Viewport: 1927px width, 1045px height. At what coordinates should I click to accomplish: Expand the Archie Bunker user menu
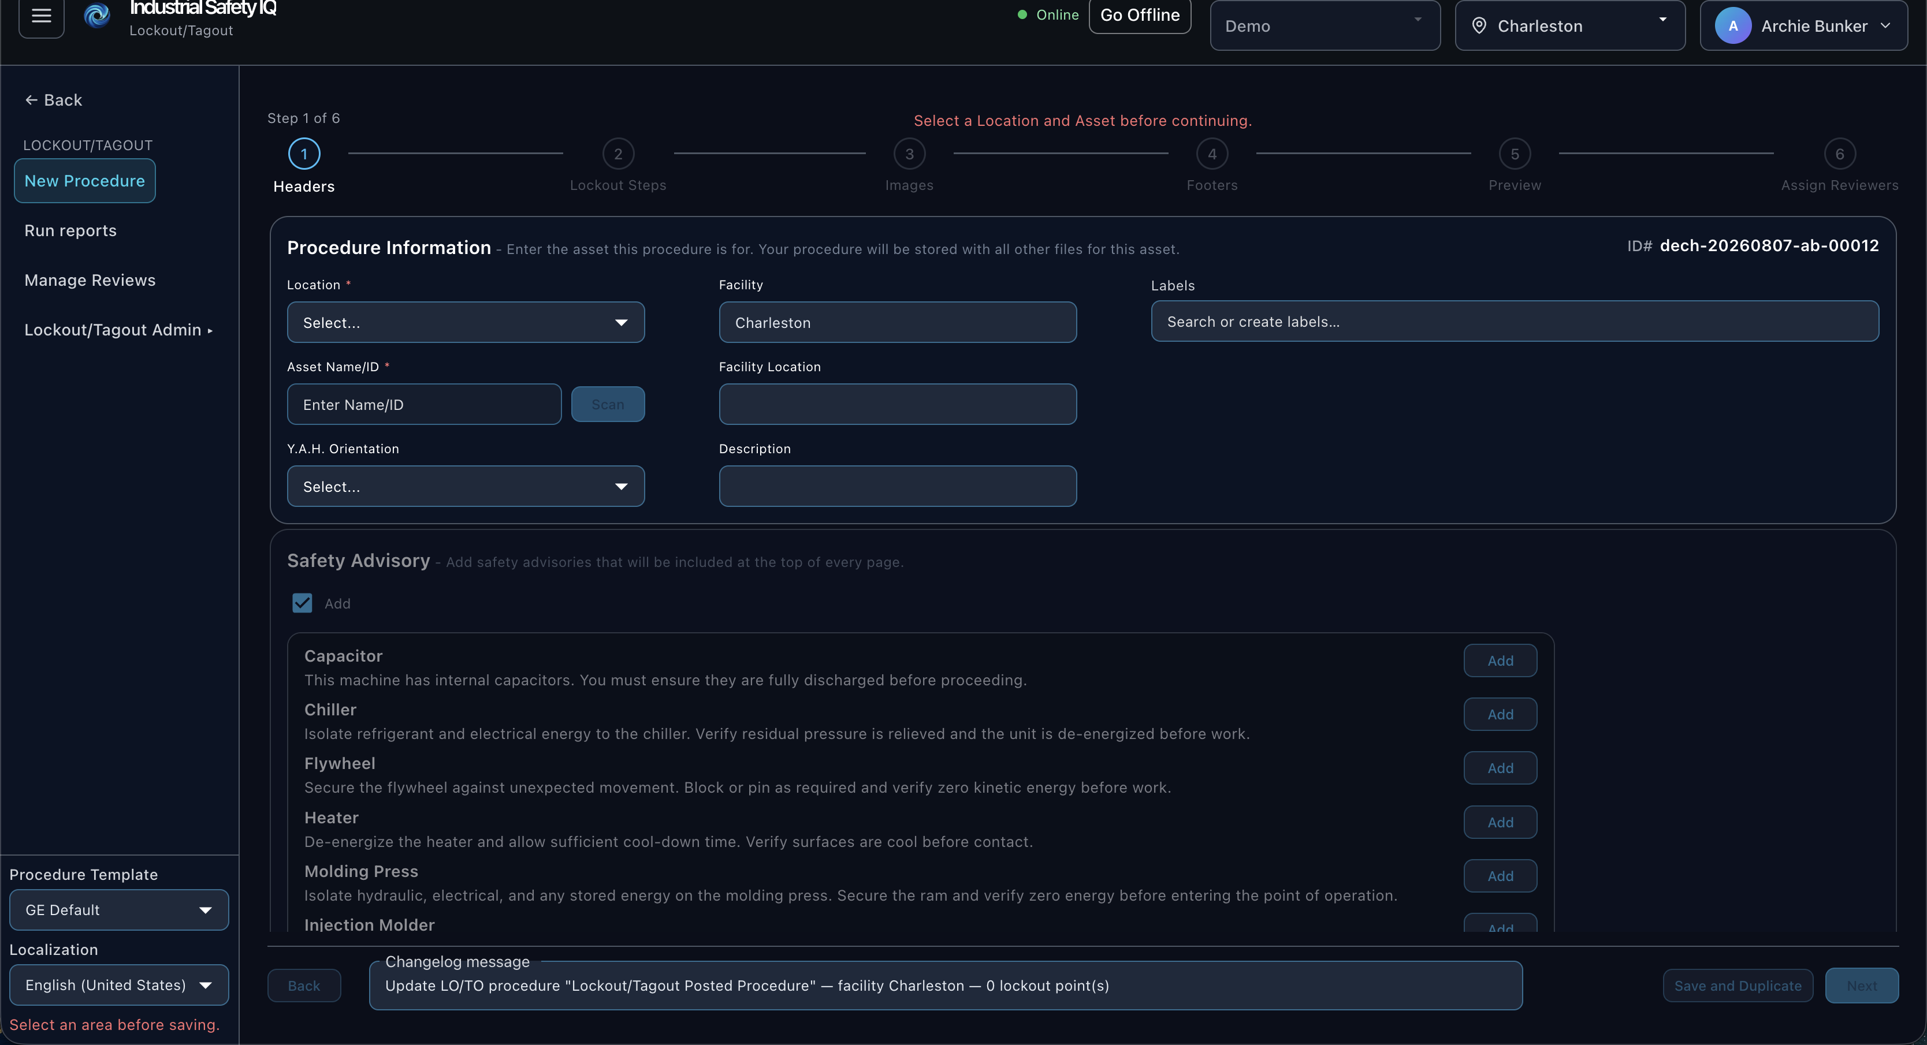[x=1803, y=25]
